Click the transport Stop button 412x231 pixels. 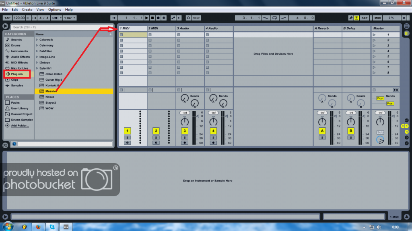coord(152,18)
